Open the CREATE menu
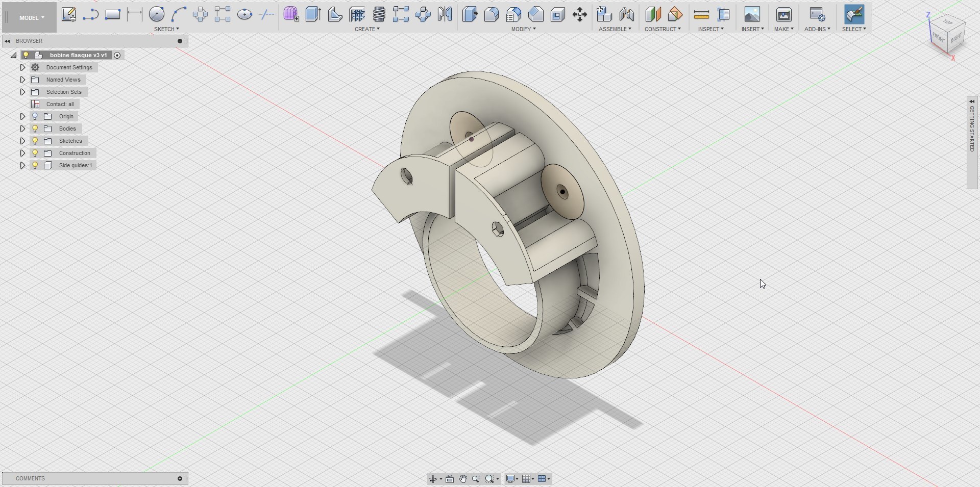 click(x=367, y=29)
